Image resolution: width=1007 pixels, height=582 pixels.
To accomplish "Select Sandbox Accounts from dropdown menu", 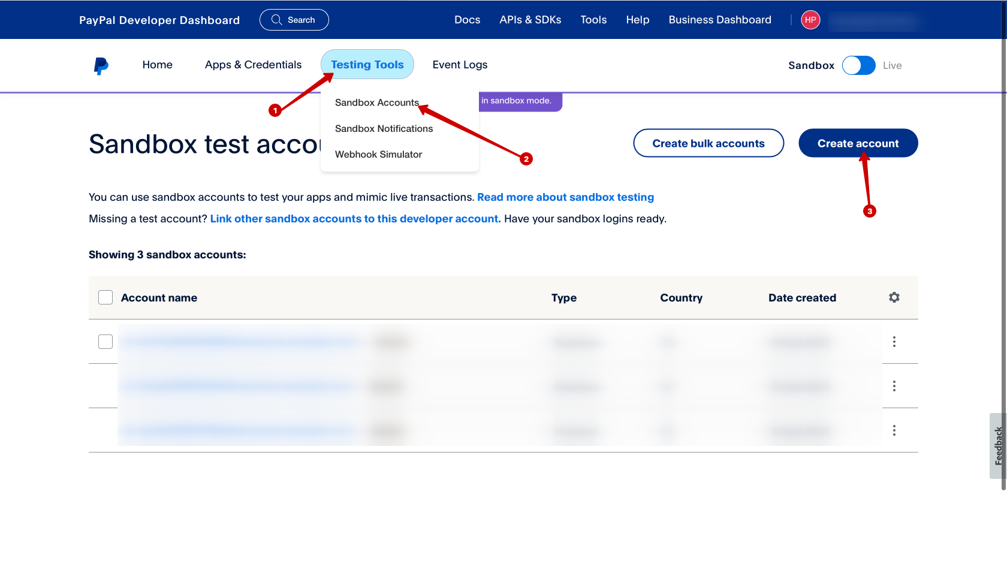I will [x=377, y=102].
